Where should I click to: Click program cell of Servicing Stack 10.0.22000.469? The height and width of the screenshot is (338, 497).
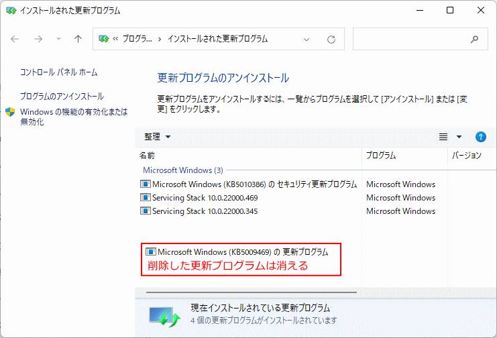click(x=400, y=198)
